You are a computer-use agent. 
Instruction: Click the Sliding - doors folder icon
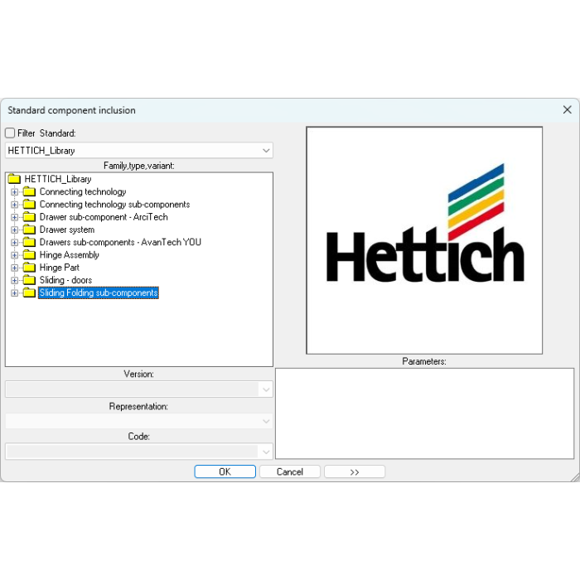tap(29, 280)
